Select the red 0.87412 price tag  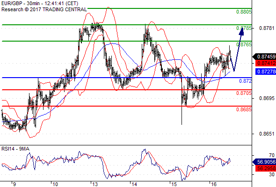click(x=266, y=63)
